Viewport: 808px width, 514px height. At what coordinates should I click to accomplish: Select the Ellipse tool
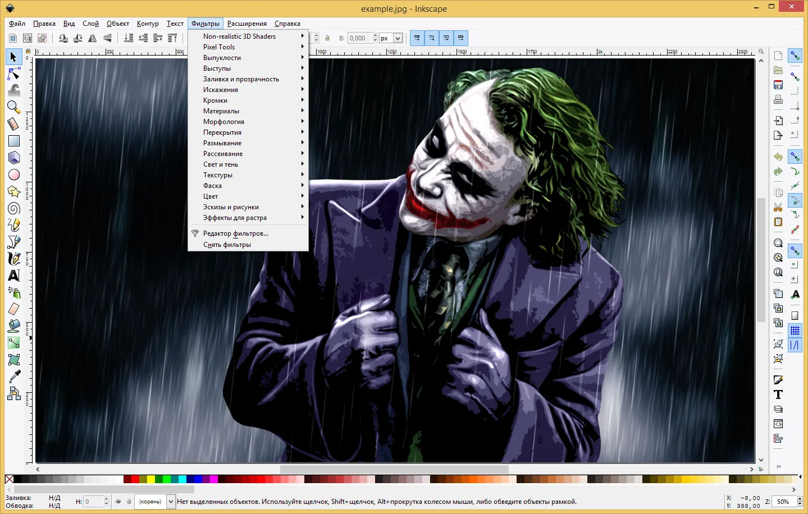click(x=13, y=175)
